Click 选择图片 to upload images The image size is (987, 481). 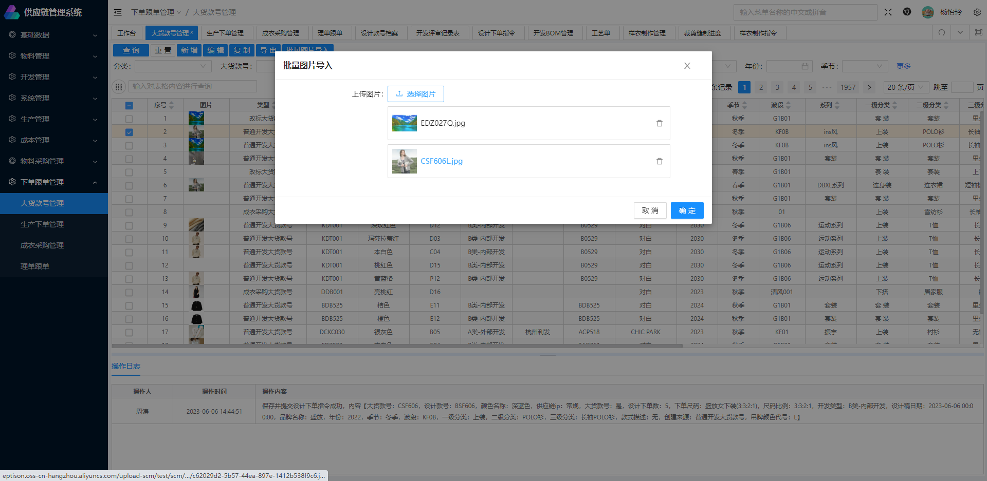pos(415,94)
